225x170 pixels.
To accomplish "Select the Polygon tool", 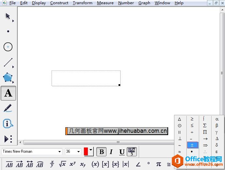I will (x=8, y=78).
